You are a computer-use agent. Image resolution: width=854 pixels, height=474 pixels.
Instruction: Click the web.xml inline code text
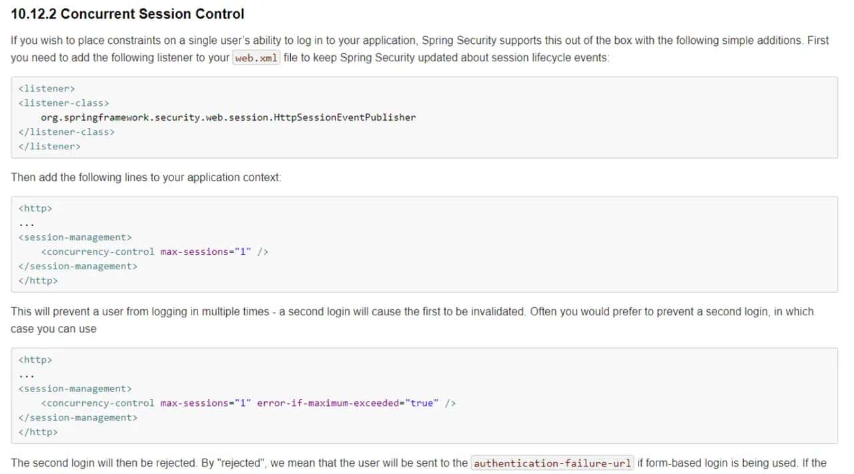(256, 58)
